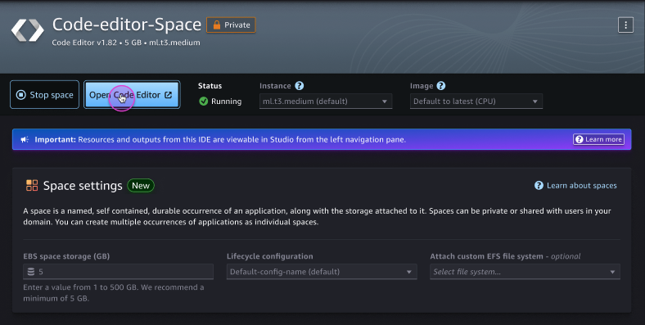The image size is (645, 325).
Task: Click the Private badge
Action: [231, 25]
